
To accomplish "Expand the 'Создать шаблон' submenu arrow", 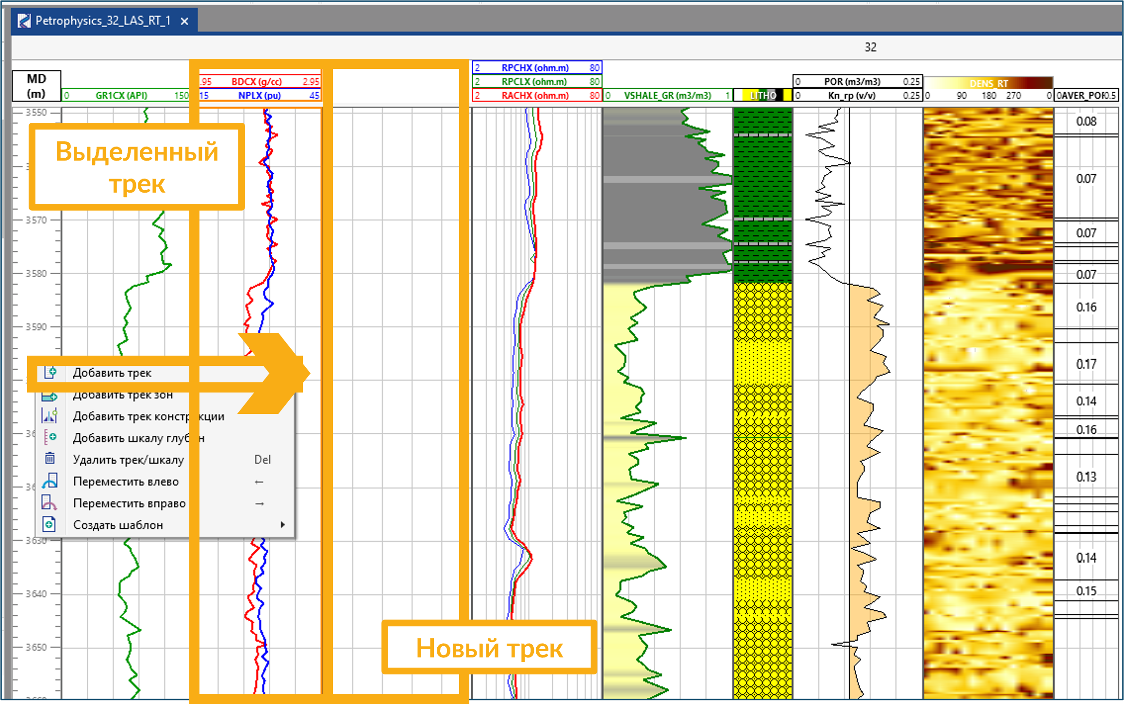I will 282,524.
